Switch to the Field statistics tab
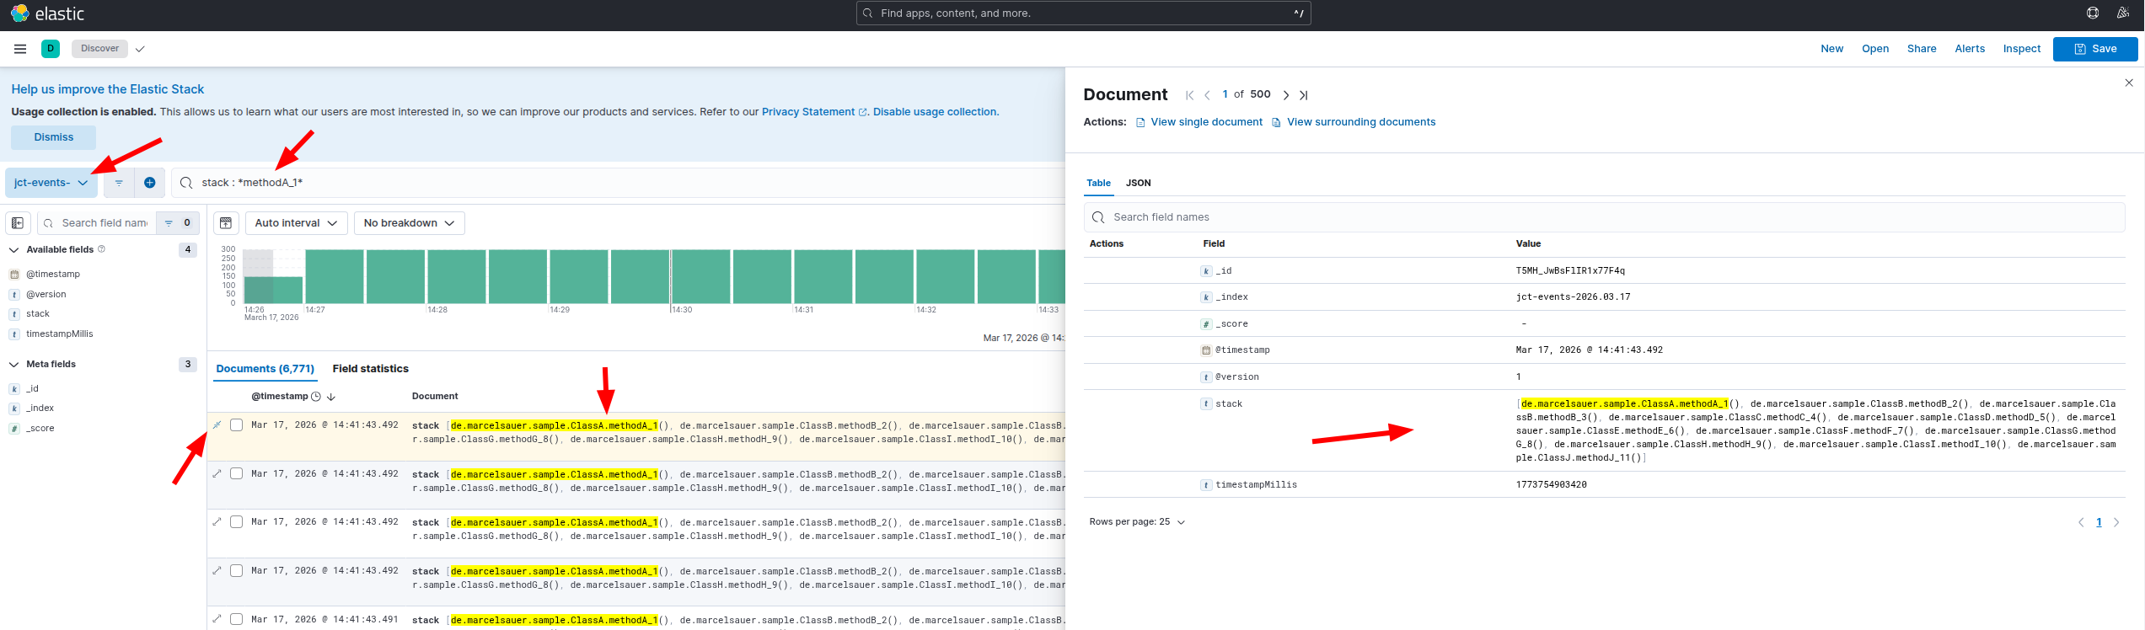This screenshot has width=2145, height=630. [371, 369]
